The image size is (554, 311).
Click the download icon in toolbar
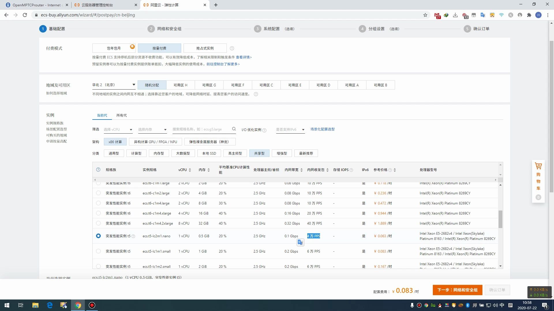[456, 15]
